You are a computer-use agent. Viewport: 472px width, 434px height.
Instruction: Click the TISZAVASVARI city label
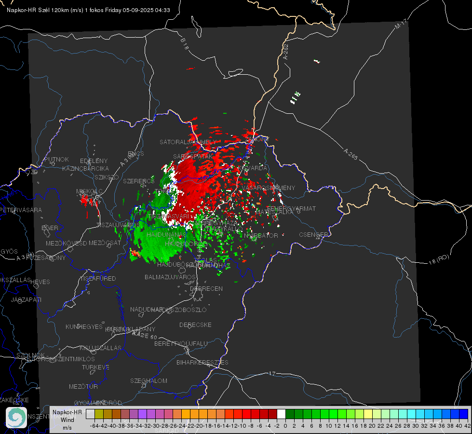169,216
